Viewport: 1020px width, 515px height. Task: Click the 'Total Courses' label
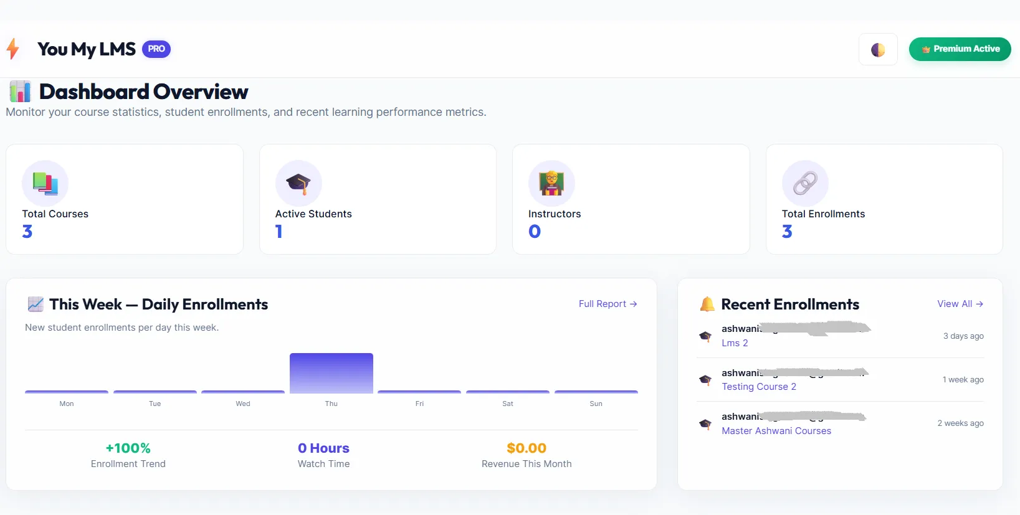[x=55, y=214]
